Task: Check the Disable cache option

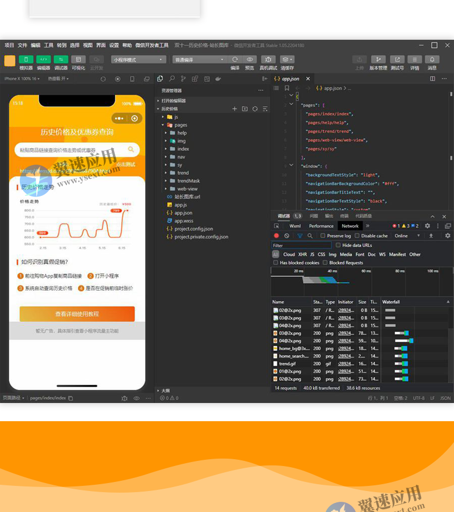Action: click(357, 236)
